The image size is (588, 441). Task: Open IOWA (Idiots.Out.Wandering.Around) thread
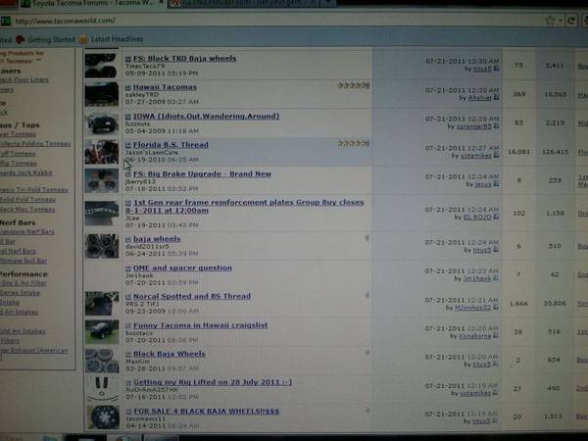point(206,117)
